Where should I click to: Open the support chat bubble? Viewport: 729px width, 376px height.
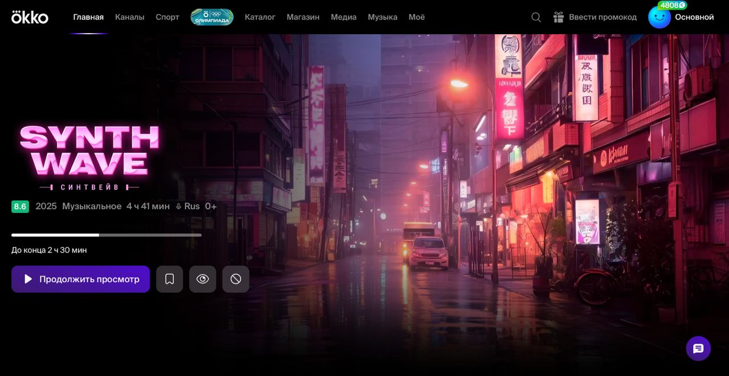click(698, 349)
